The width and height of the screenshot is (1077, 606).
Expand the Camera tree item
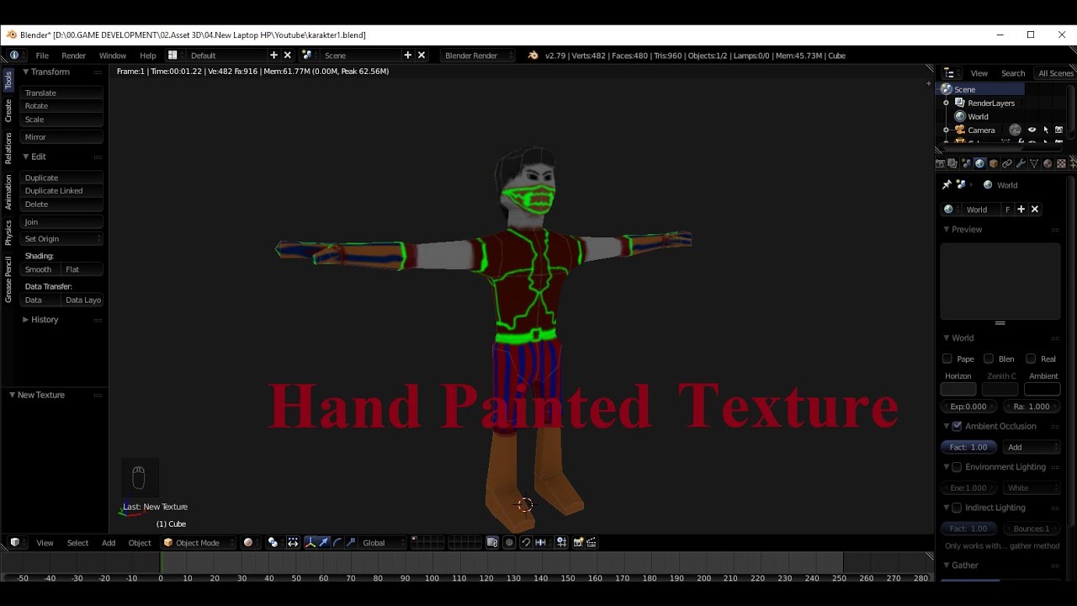946,130
